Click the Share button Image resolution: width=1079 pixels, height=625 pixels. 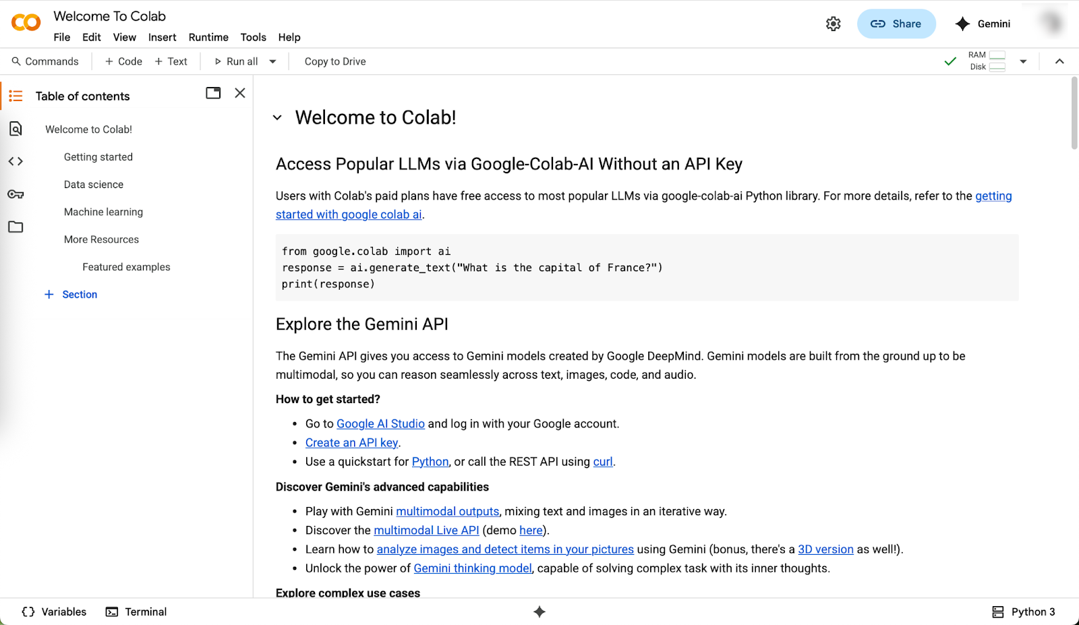point(896,24)
